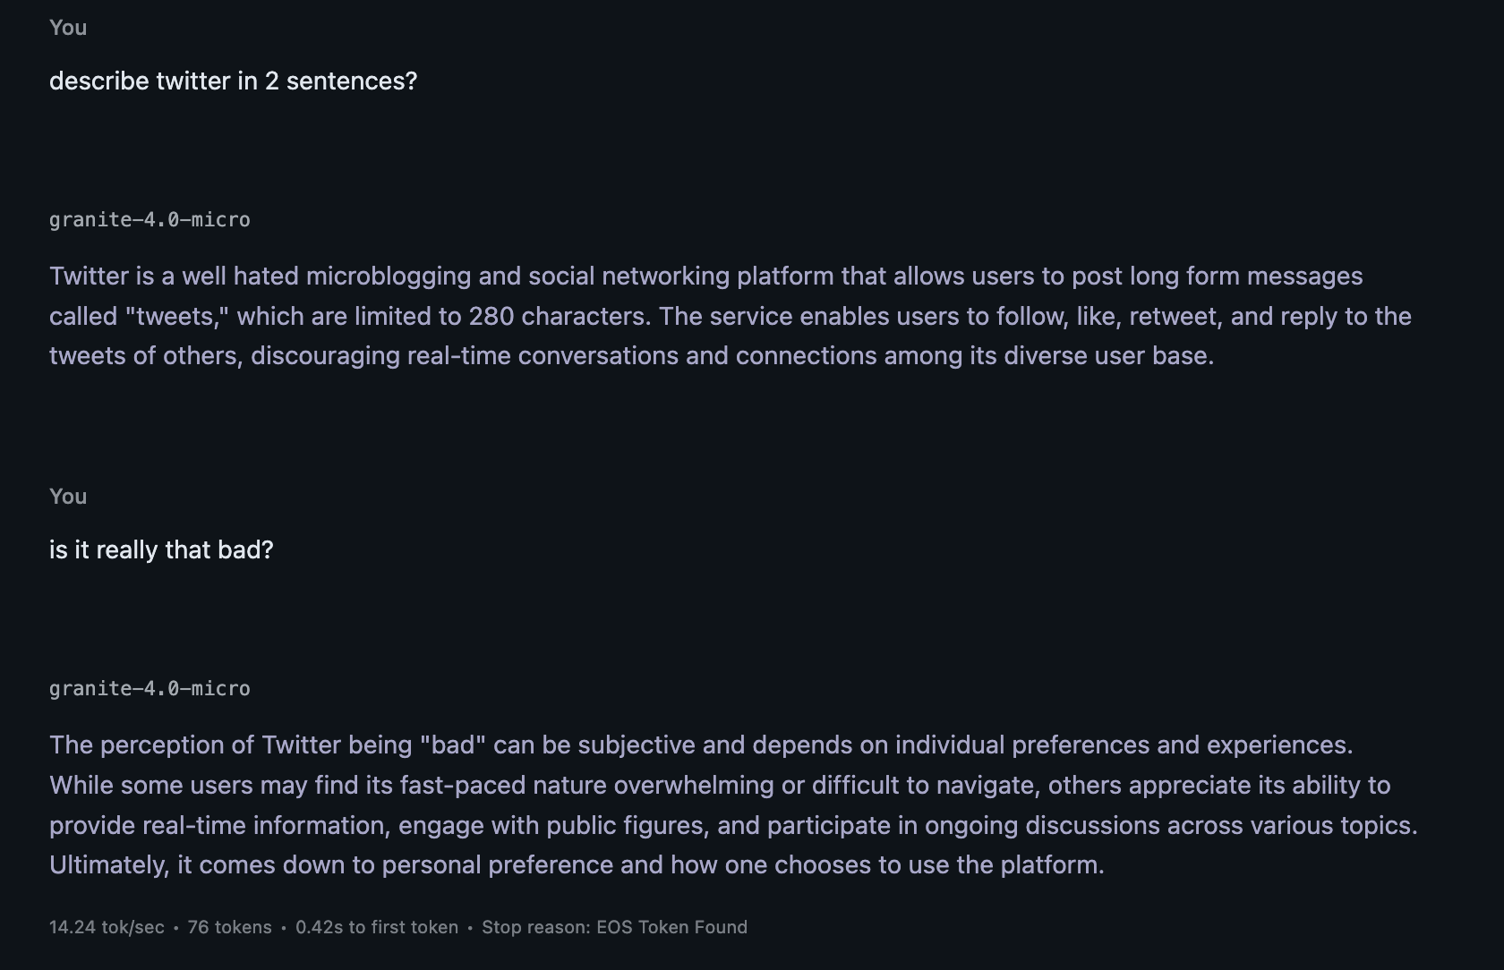Click the first granite-4.0-micro model label

tap(150, 220)
